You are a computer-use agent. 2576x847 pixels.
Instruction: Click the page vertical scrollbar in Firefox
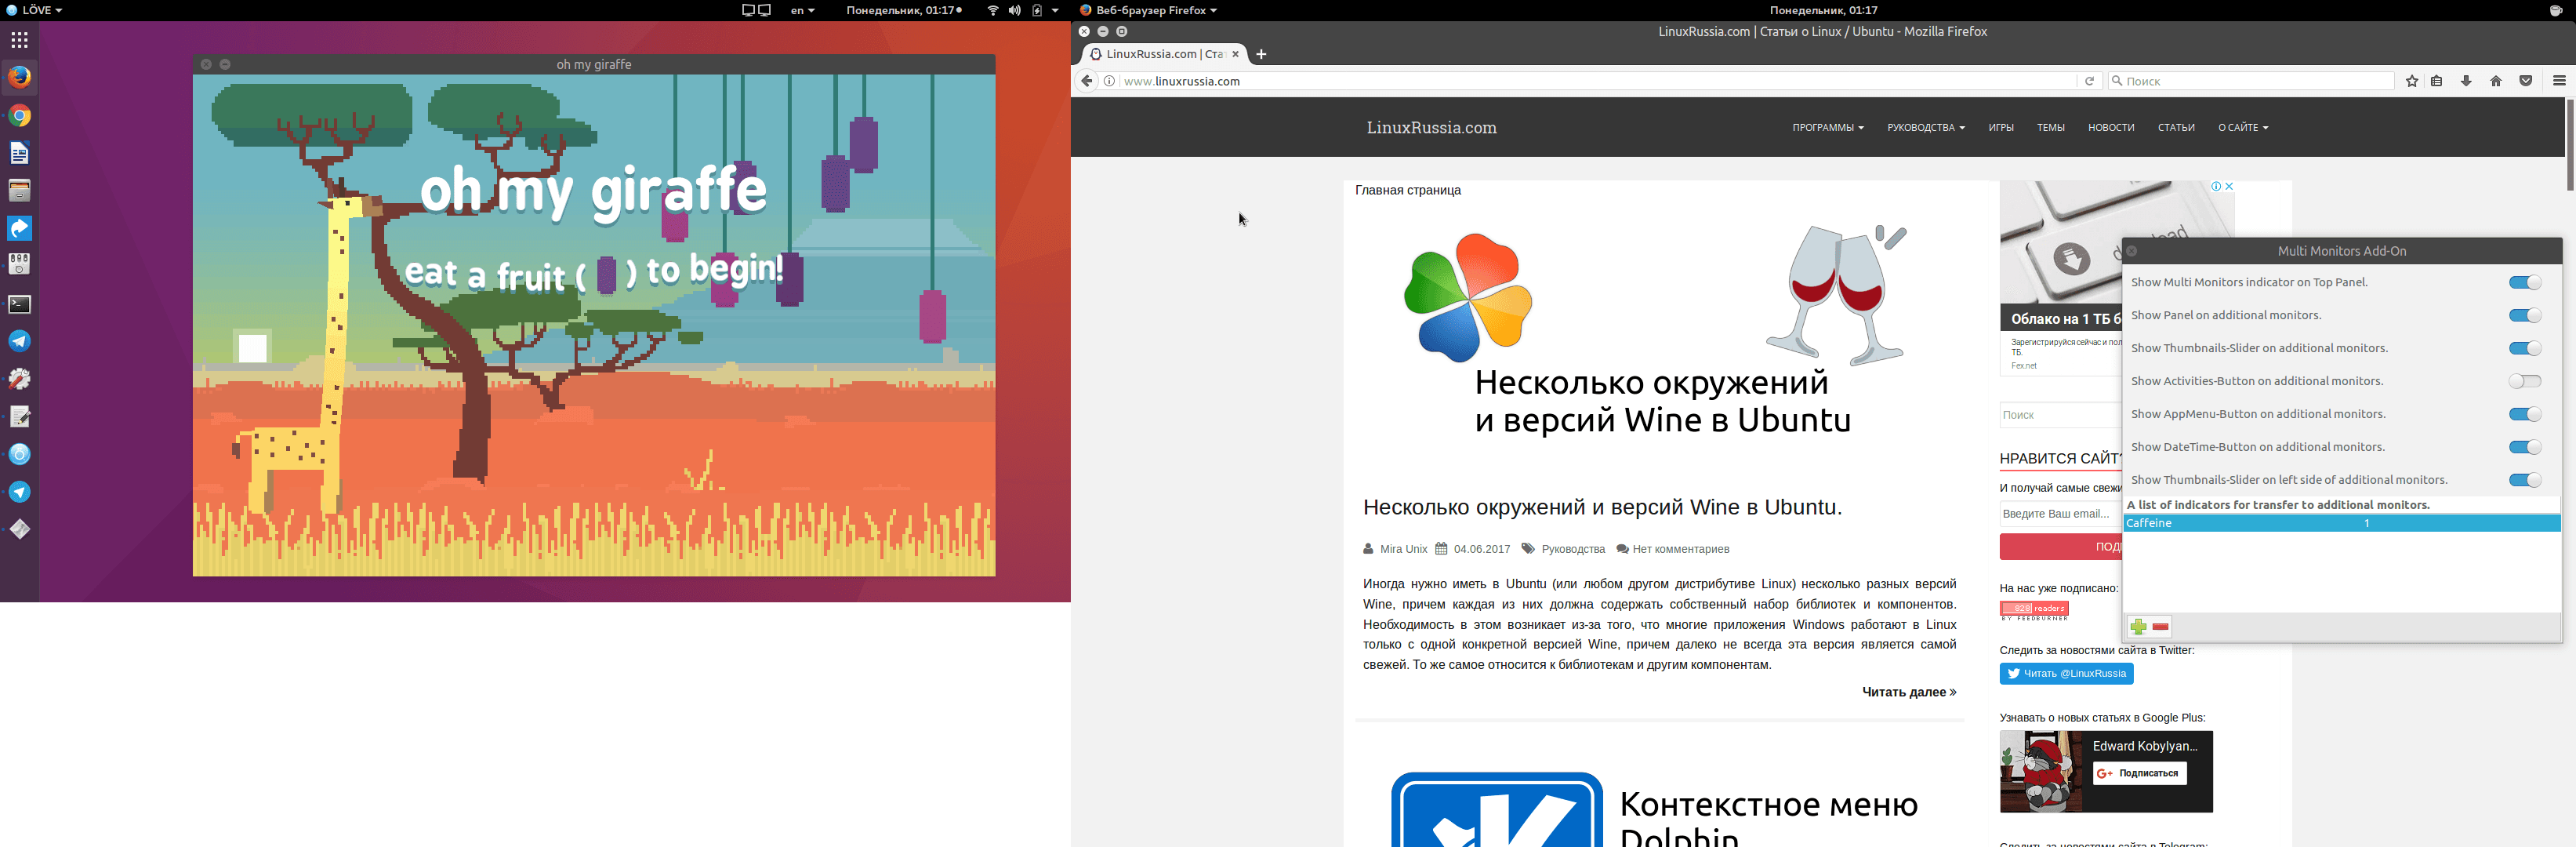point(2569,145)
